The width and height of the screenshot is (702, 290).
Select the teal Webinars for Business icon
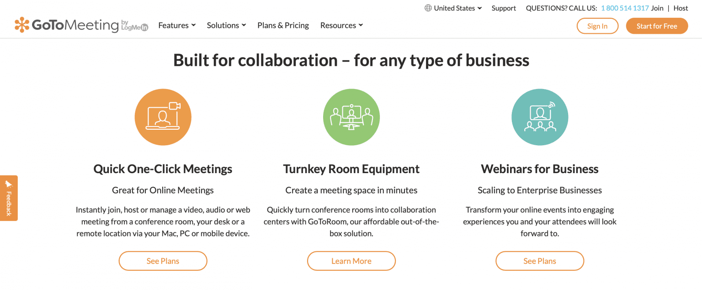click(x=540, y=117)
